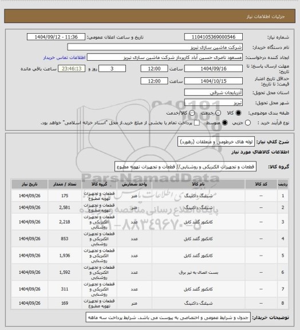Click the buyer name field شرکت ماشین سازی تبریز

pyautogui.click(x=155, y=47)
